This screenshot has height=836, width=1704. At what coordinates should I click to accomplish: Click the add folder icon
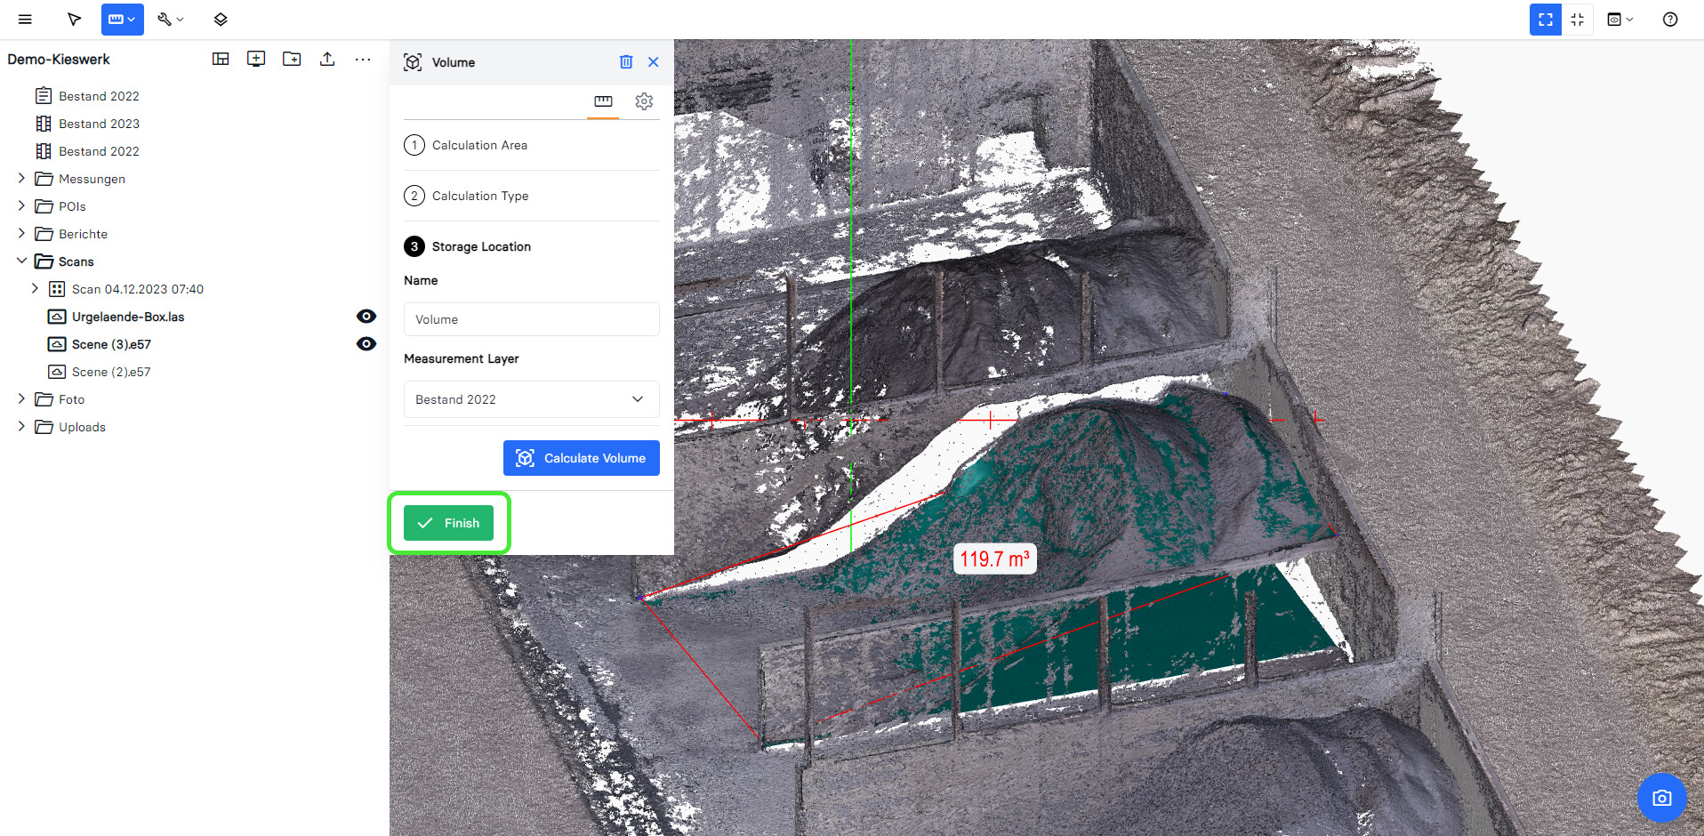[292, 59]
